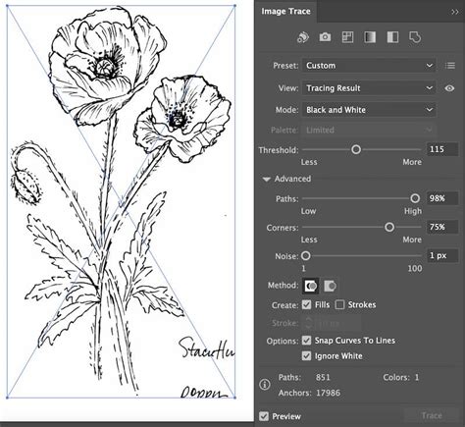Click the Noise slider handle
The height and width of the screenshot is (427, 465).
tap(306, 256)
